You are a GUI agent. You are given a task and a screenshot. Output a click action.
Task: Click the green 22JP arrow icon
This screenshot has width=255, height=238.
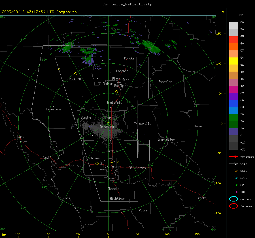pos(233,185)
